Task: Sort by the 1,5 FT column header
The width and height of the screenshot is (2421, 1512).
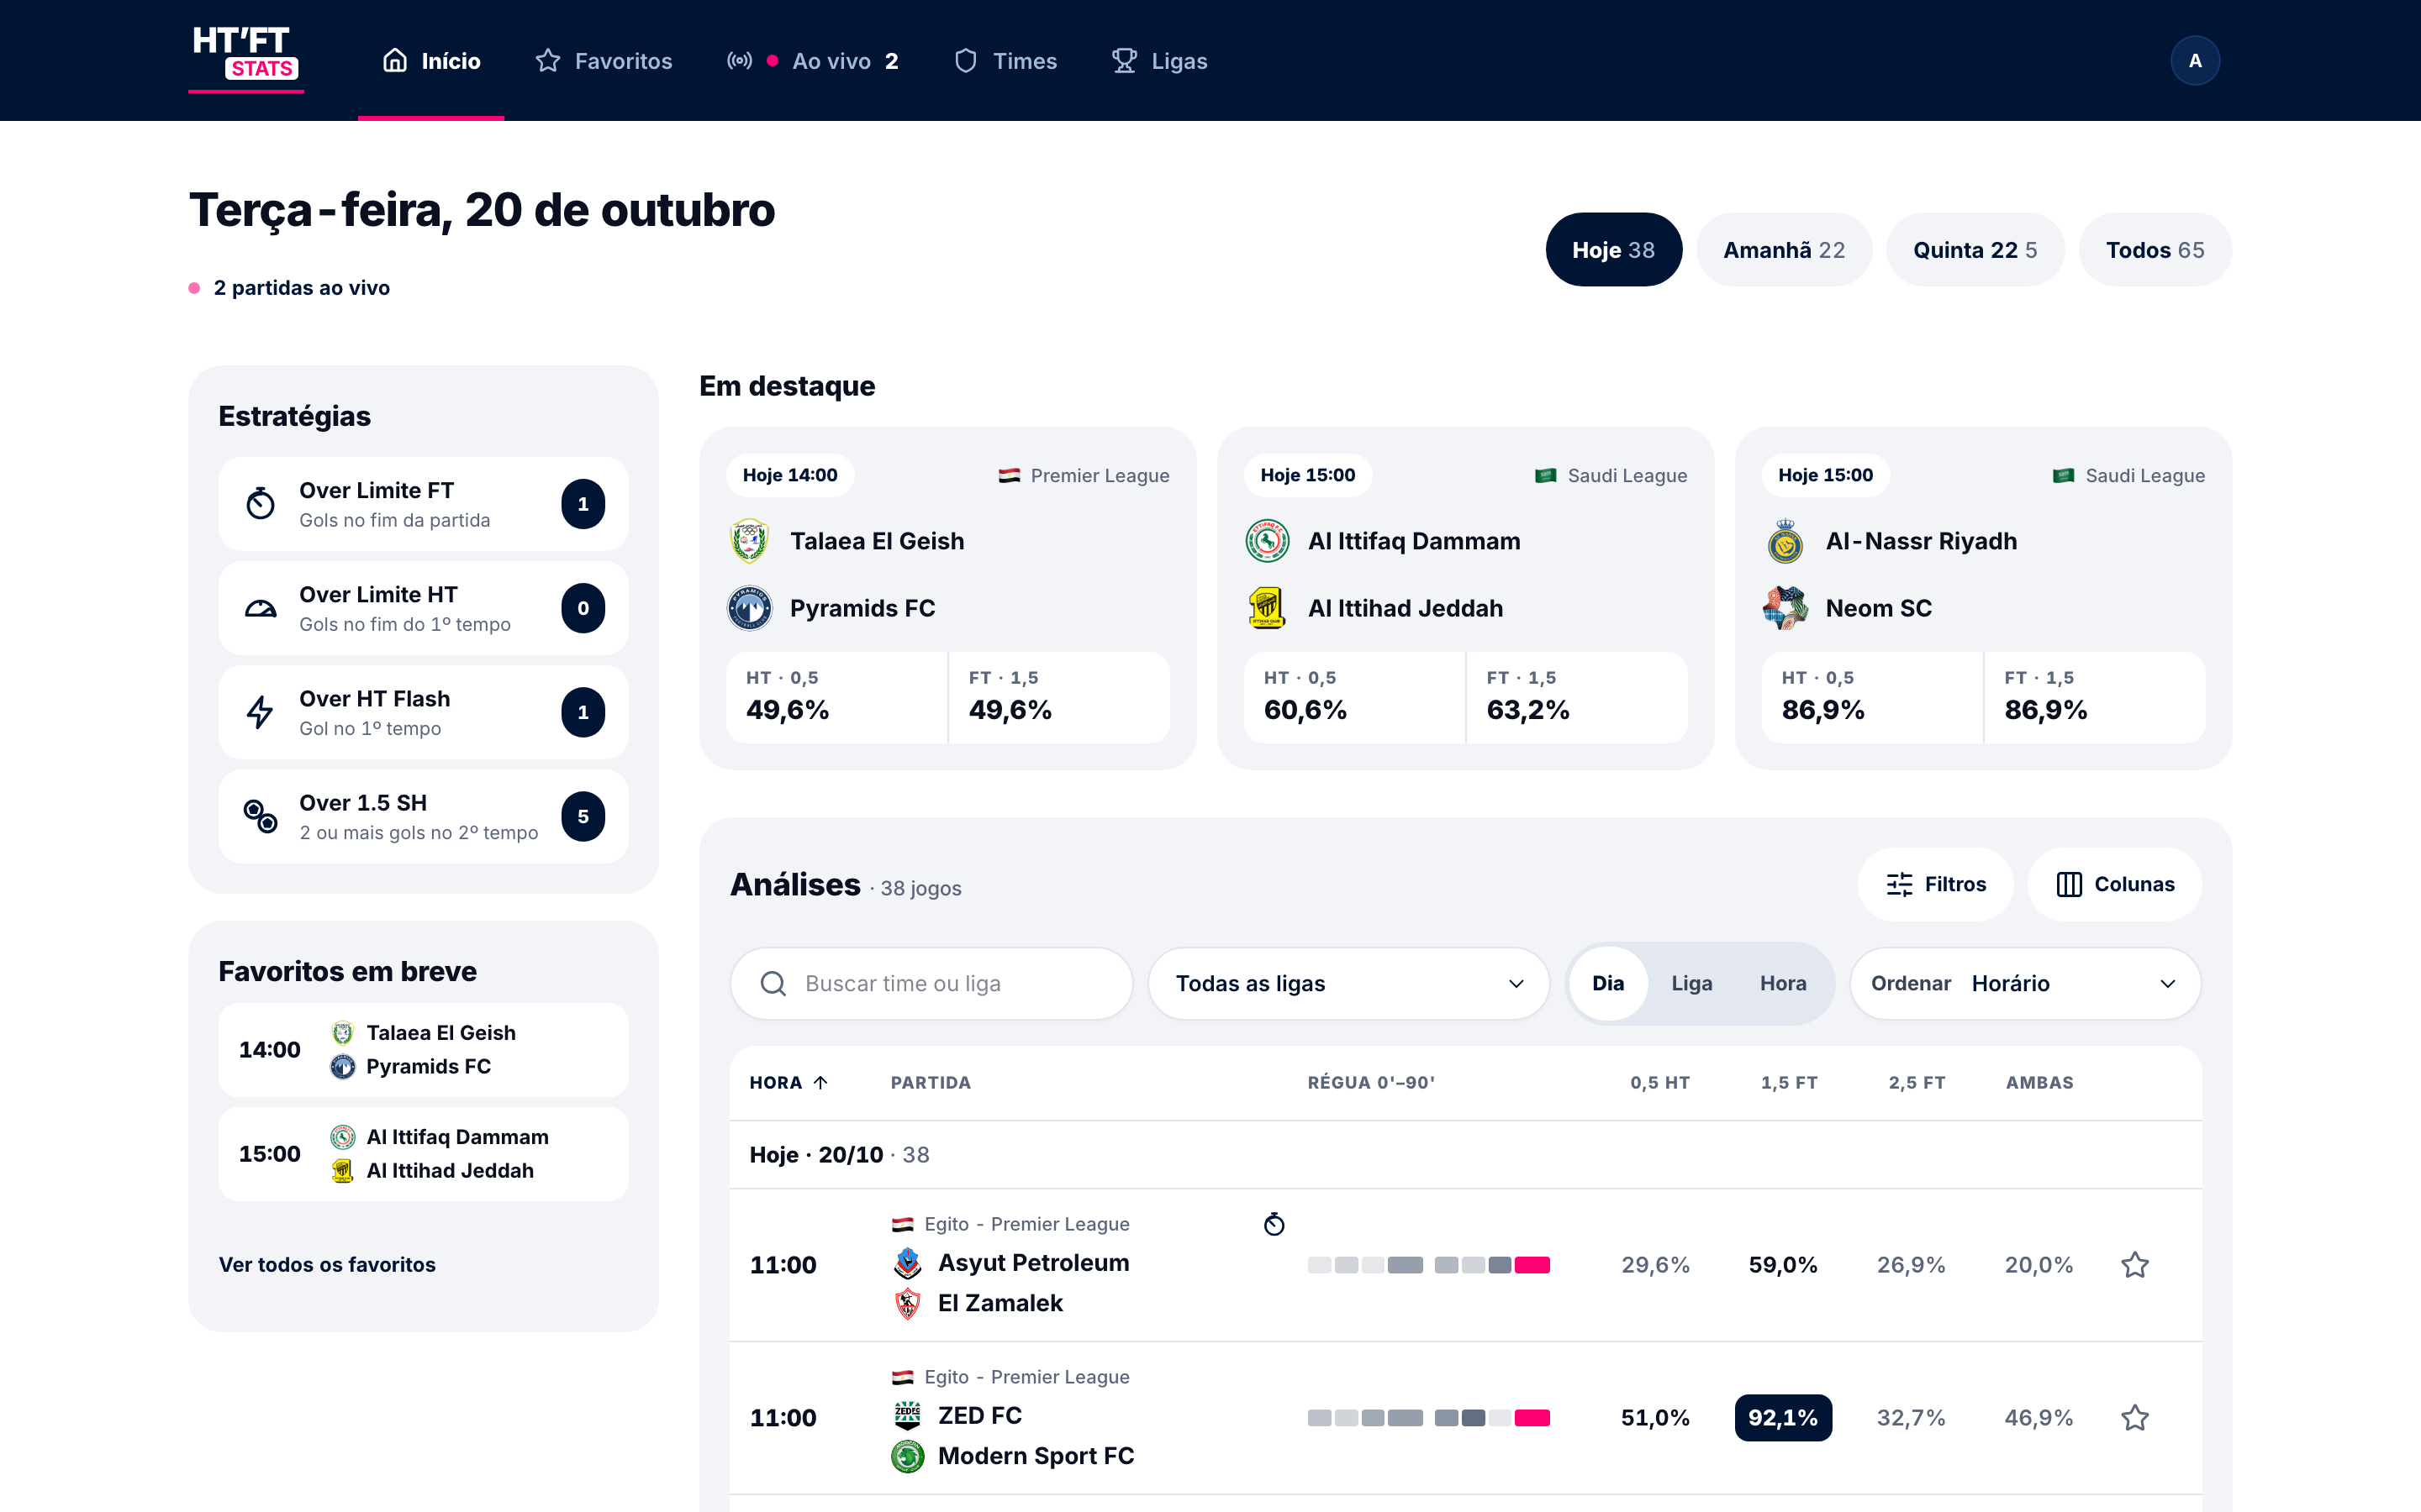Action: coord(1789,1082)
